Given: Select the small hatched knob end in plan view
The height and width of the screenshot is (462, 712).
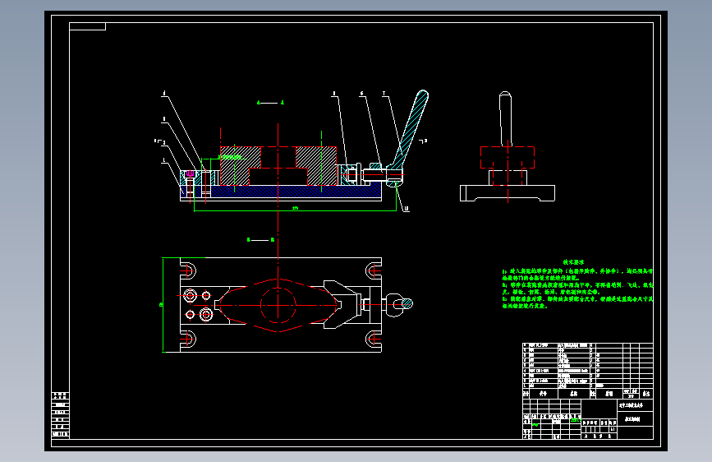Looking at the screenshot, I should [x=407, y=303].
